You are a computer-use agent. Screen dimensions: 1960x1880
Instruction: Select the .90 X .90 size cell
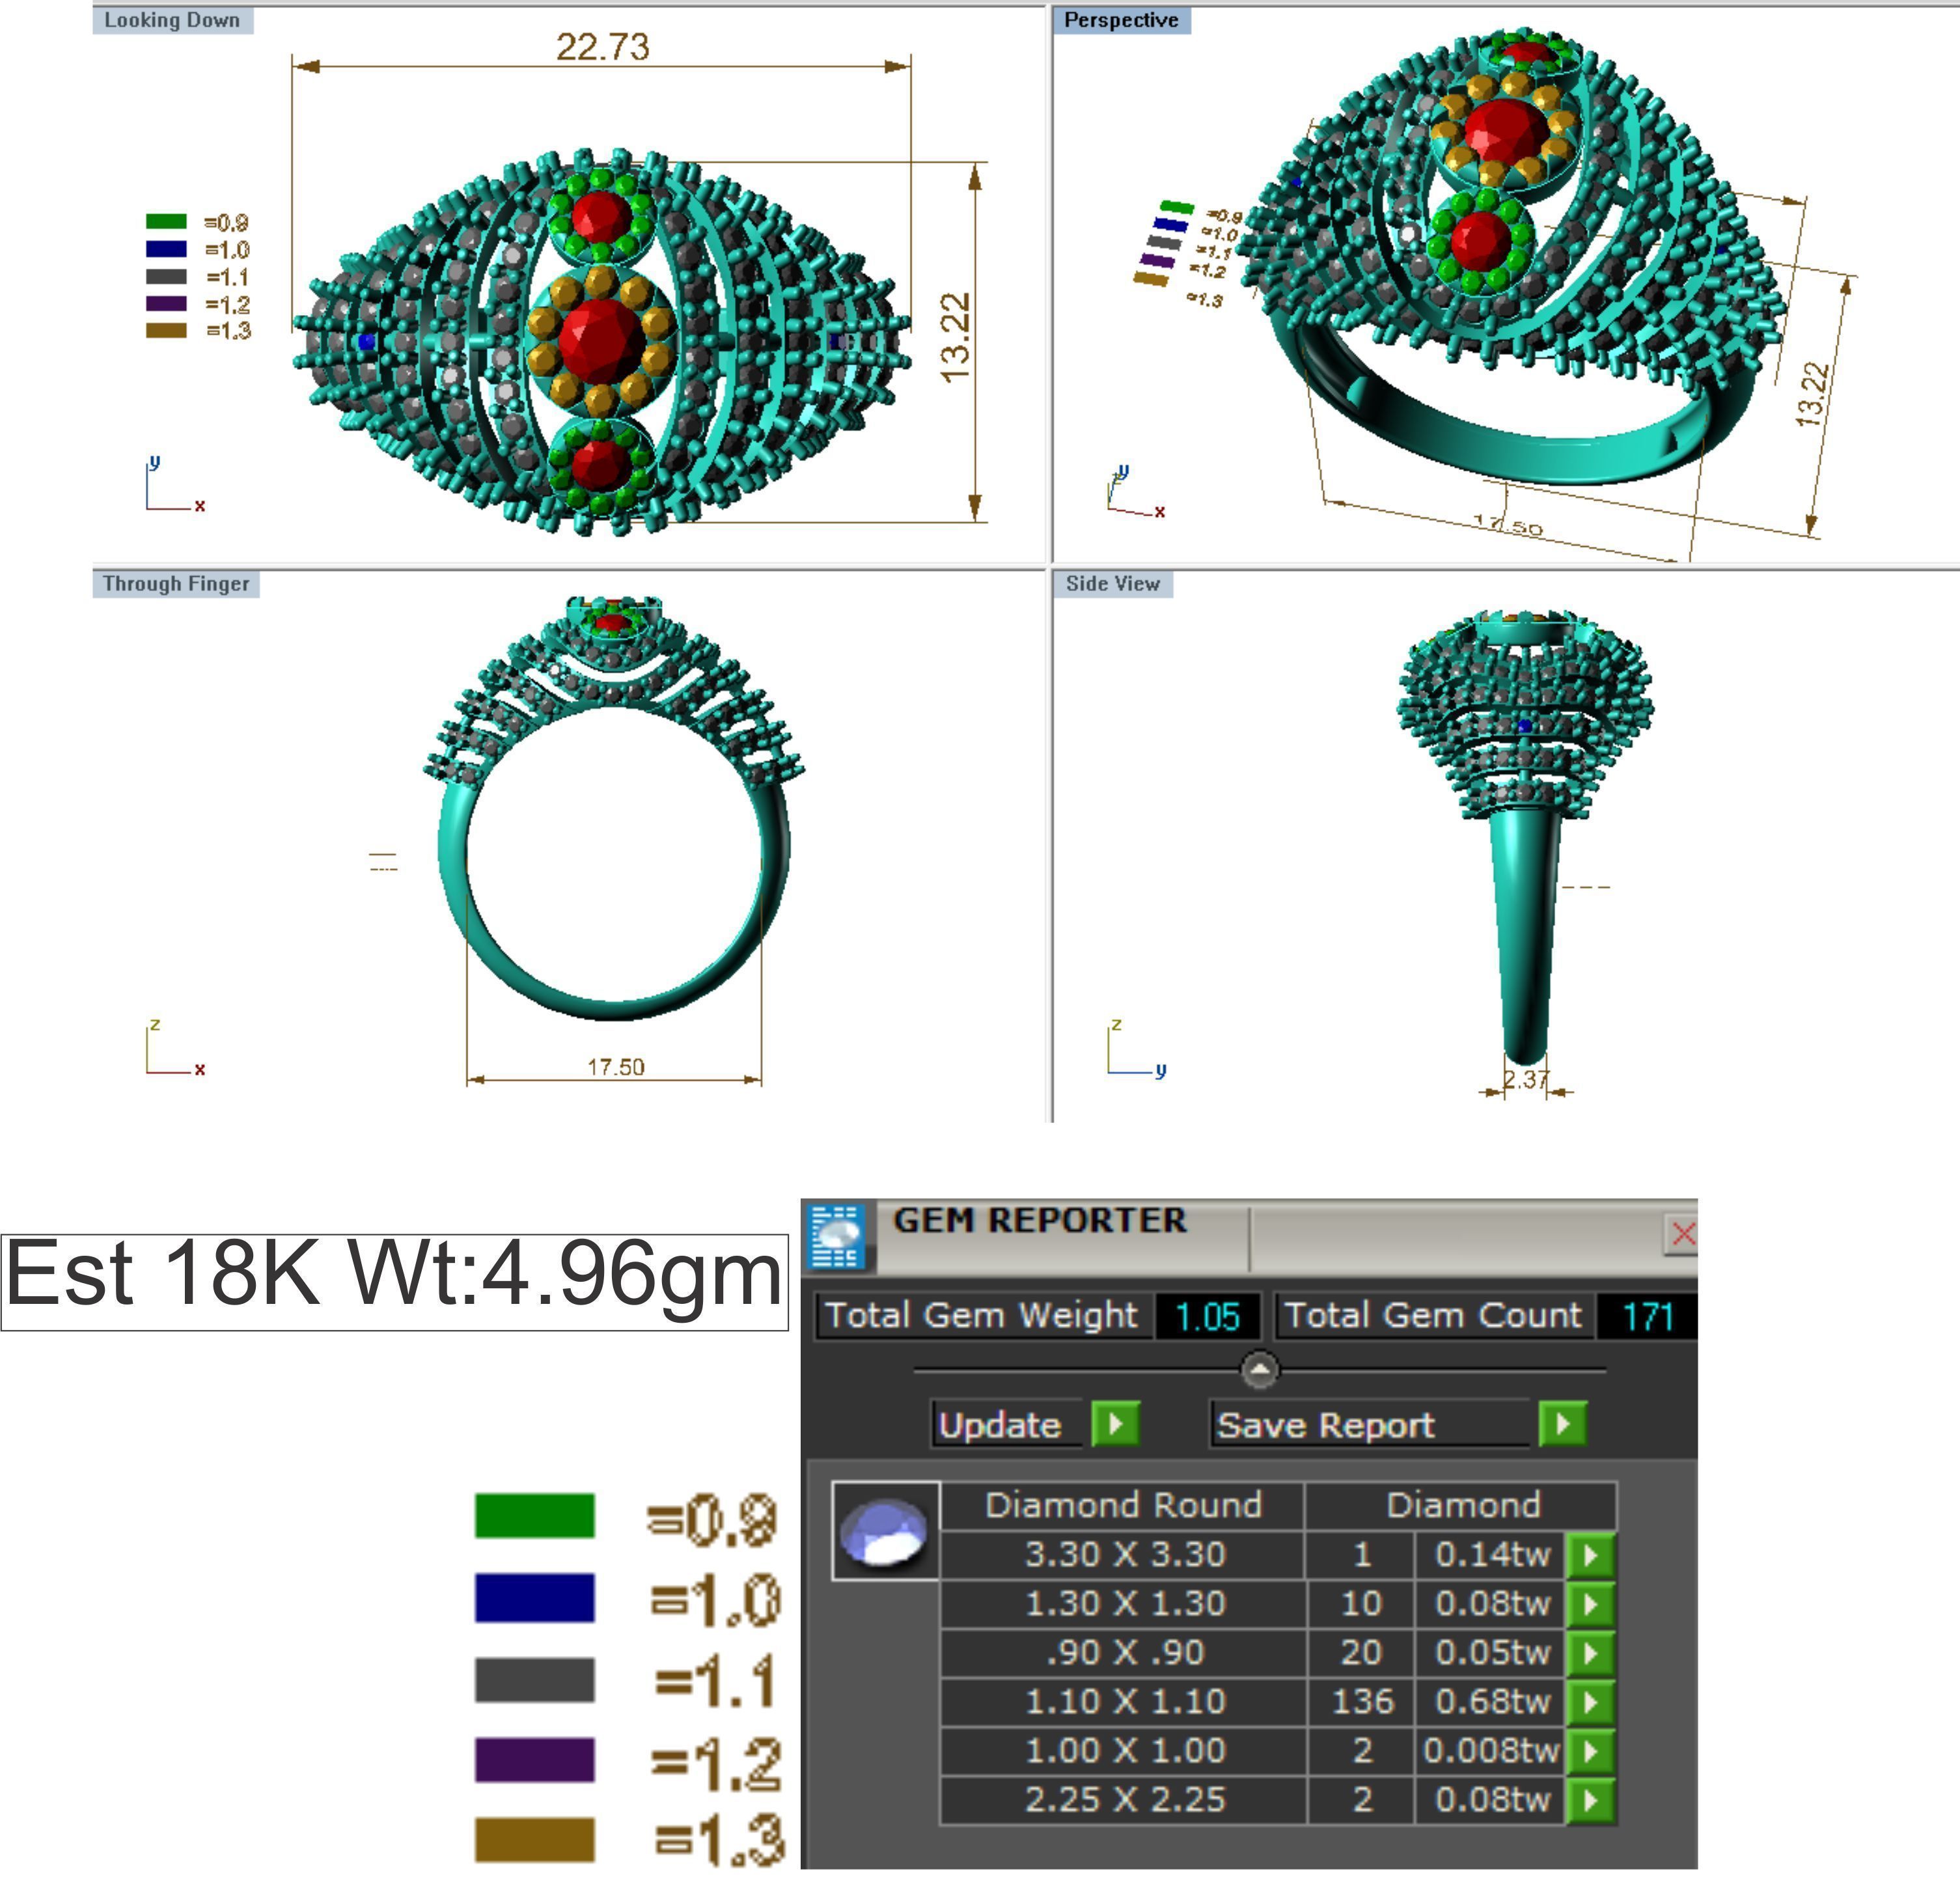[x=1124, y=1652]
